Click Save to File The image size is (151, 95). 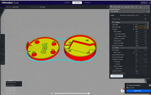(x=137, y=91)
